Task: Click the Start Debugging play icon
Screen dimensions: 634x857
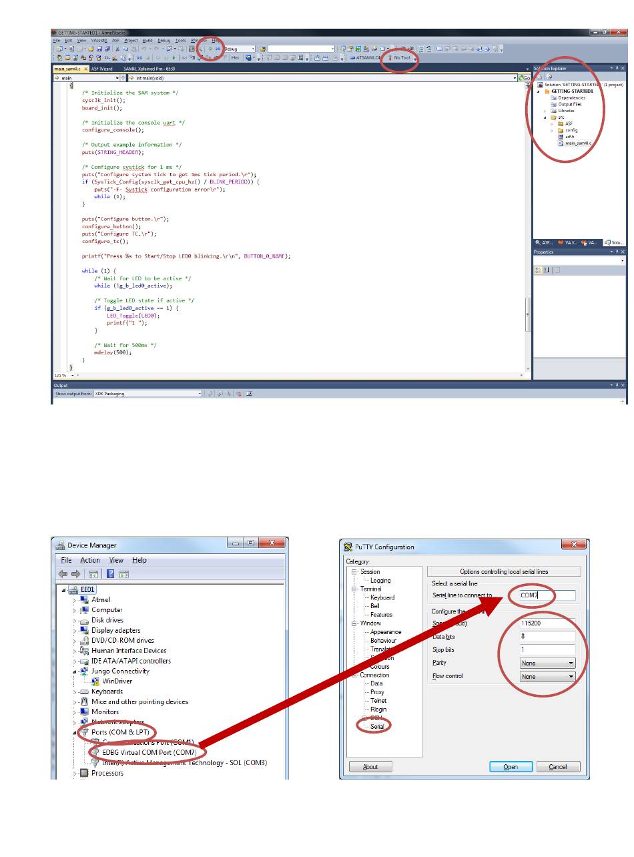Action: click(211, 49)
